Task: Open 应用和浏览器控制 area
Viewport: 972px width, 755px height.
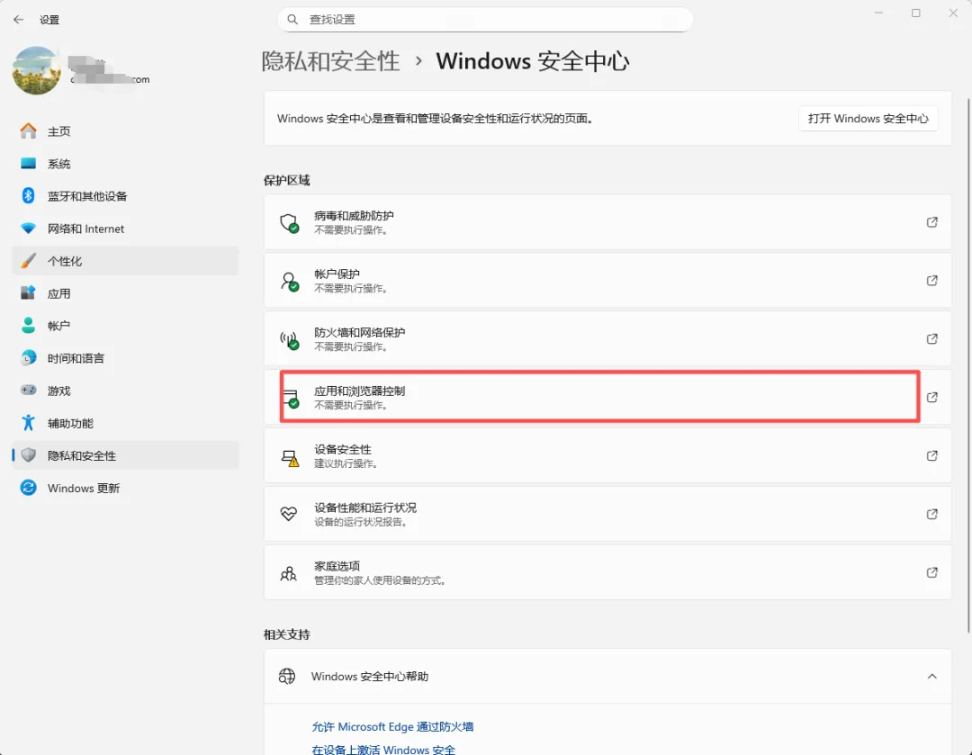Action: pos(607,397)
